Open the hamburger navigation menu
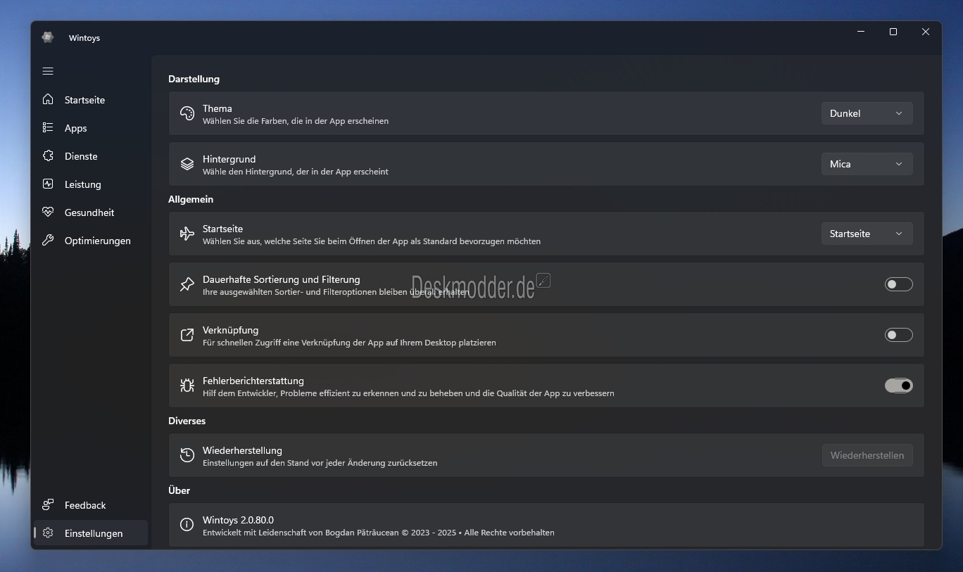Viewport: 963px width, 572px height. (48, 71)
